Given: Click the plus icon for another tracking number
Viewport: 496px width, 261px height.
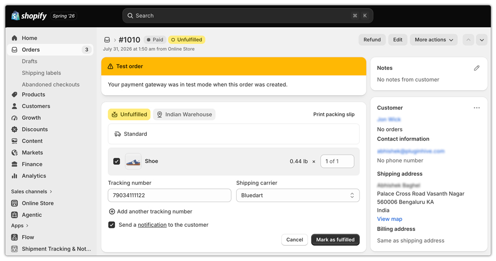Looking at the screenshot, I should click(112, 211).
